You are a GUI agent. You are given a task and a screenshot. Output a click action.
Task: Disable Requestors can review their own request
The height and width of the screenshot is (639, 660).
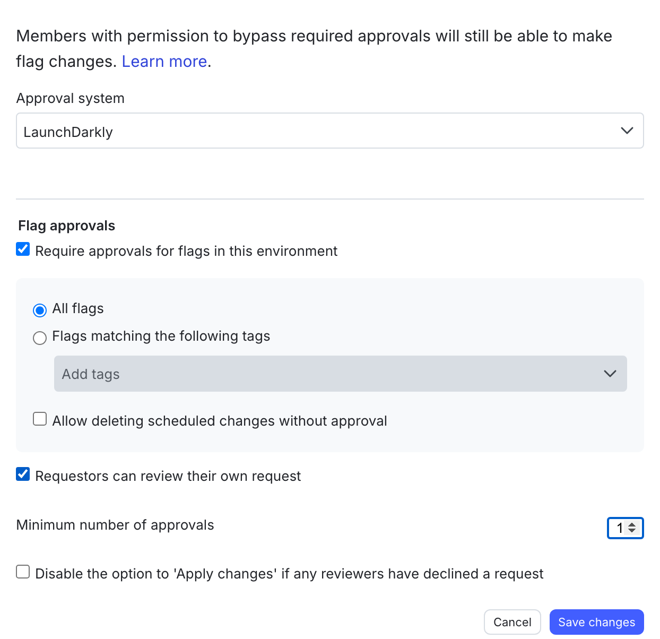tap(22, 474)
